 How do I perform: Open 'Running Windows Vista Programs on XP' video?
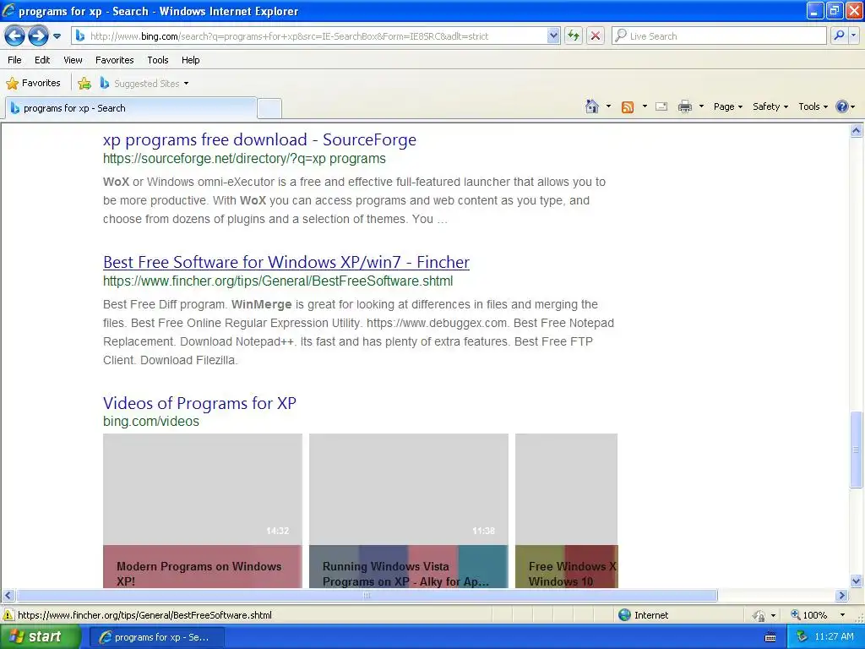[409, 510]
